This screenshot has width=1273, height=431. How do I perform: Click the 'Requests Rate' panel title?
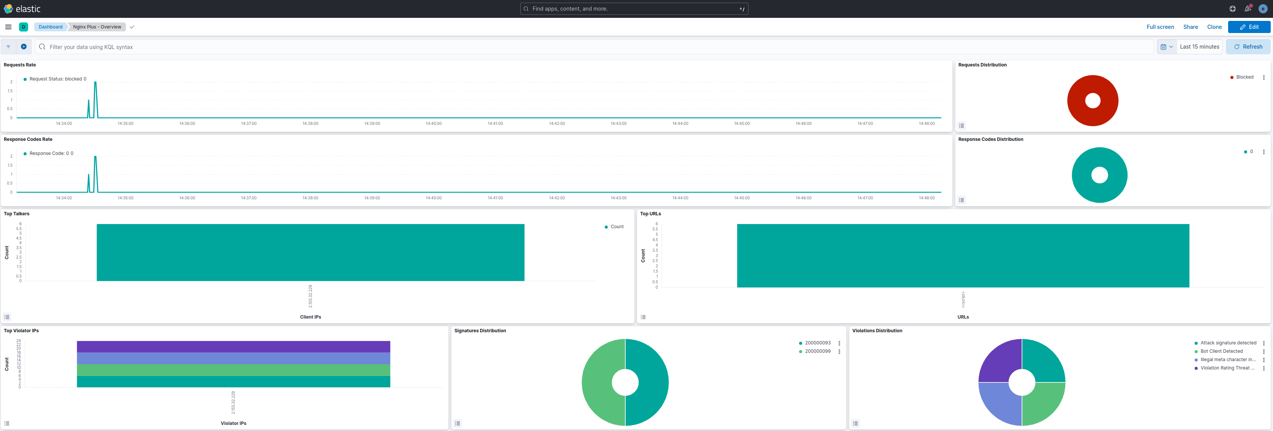click(20, 65)
